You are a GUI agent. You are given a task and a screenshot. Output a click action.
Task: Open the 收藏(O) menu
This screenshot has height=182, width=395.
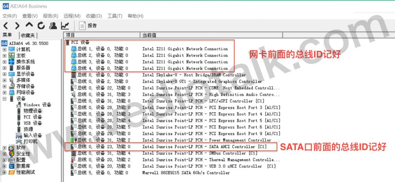click(x=94, y=16)
